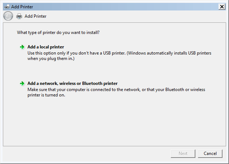The height and width of the screenshot is (164, 229).
Task: Choose Add a network, wireless or Bluetooth printer
Action: pyautogui.click(x=72, y=83)
